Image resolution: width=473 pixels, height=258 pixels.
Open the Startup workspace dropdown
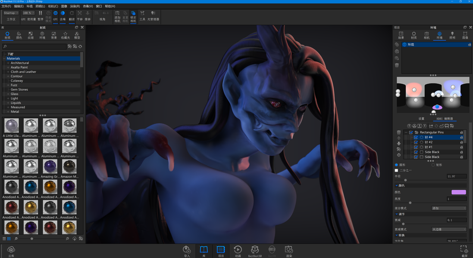tap(11, 13)
